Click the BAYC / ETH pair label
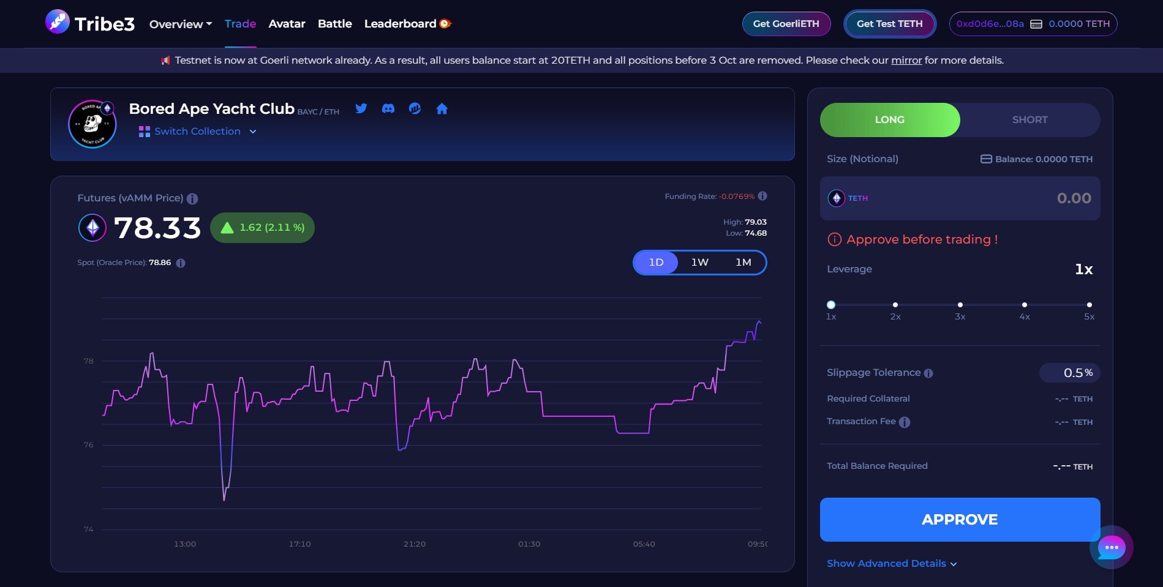This screenshot has height=587, width=1163. pos(318,112)
